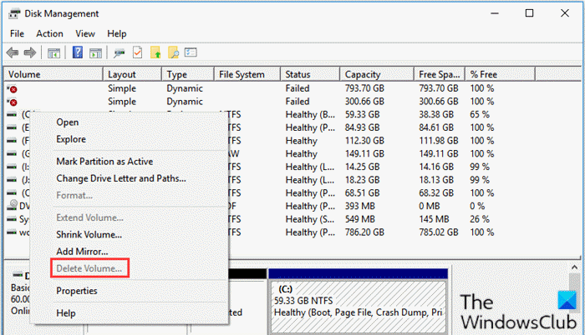Viewport: 585px width, 335px height.
Task: Show or hide the Action pane
Action: 95,53
